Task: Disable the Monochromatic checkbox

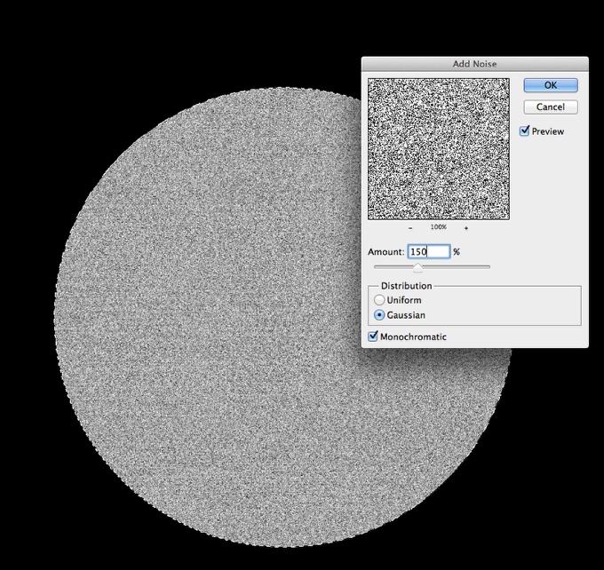Action: pos(372,336)
